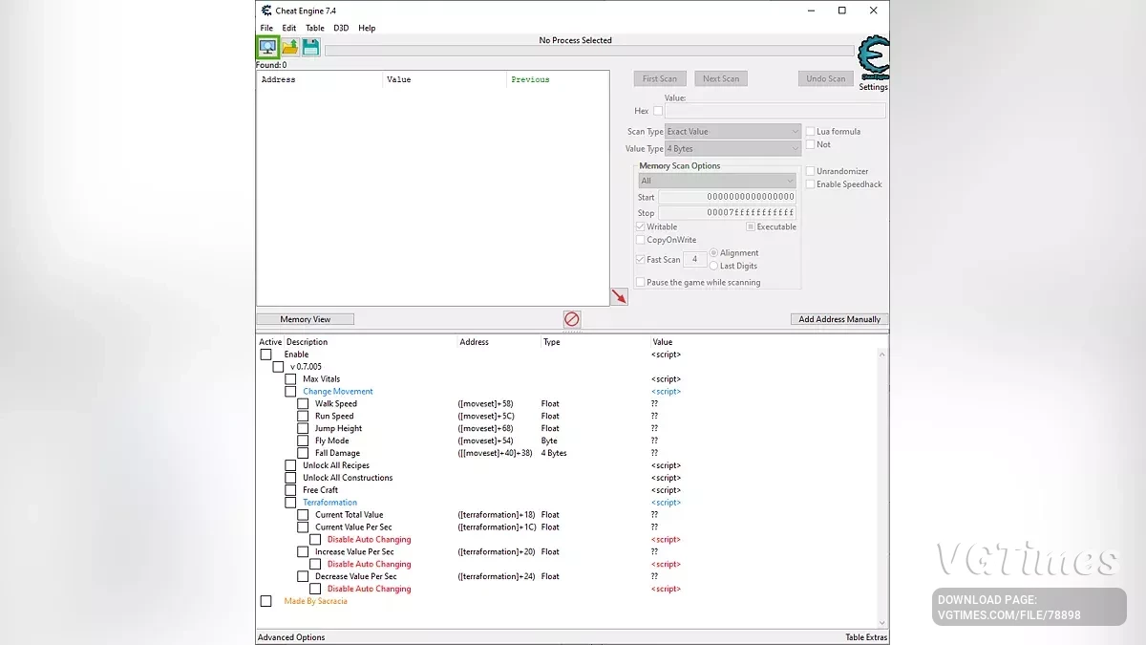Click Add Address Manually

(x=839, y=319)
